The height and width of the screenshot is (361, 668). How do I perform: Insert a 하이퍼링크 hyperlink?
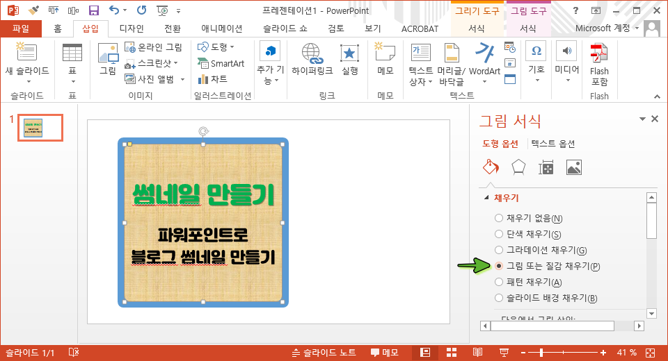[x=312, y=60]
